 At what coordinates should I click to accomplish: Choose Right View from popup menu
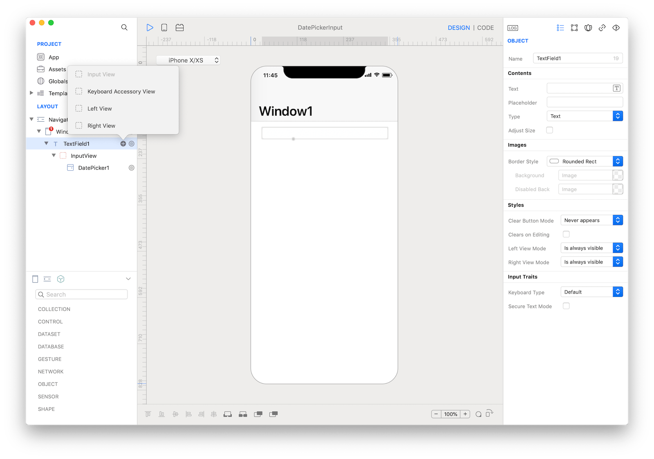101,126
